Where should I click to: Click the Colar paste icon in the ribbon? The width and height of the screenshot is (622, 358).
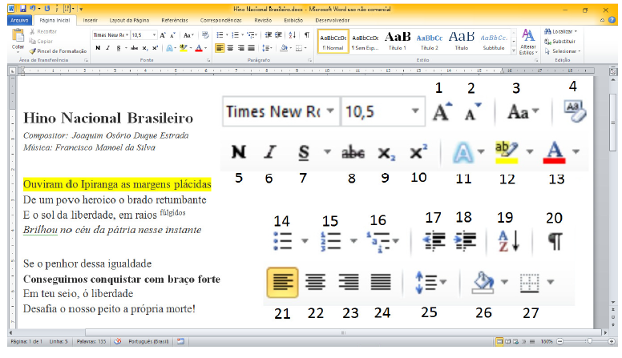click(x=18, y=36)
